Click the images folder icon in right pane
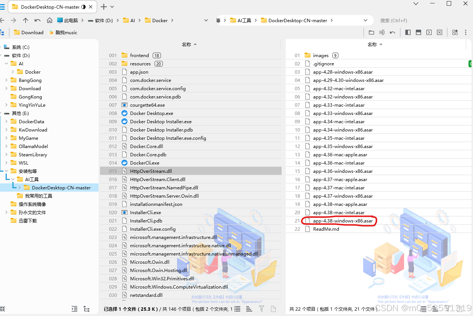 [x=308, y=55]
